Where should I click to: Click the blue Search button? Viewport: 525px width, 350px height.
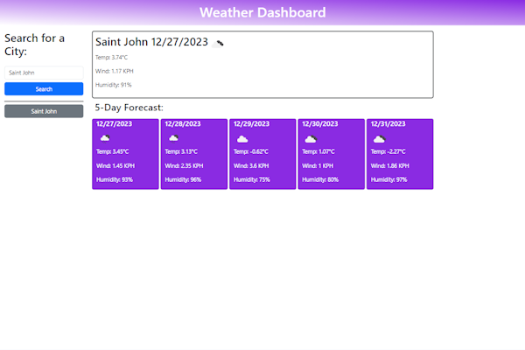44,89
